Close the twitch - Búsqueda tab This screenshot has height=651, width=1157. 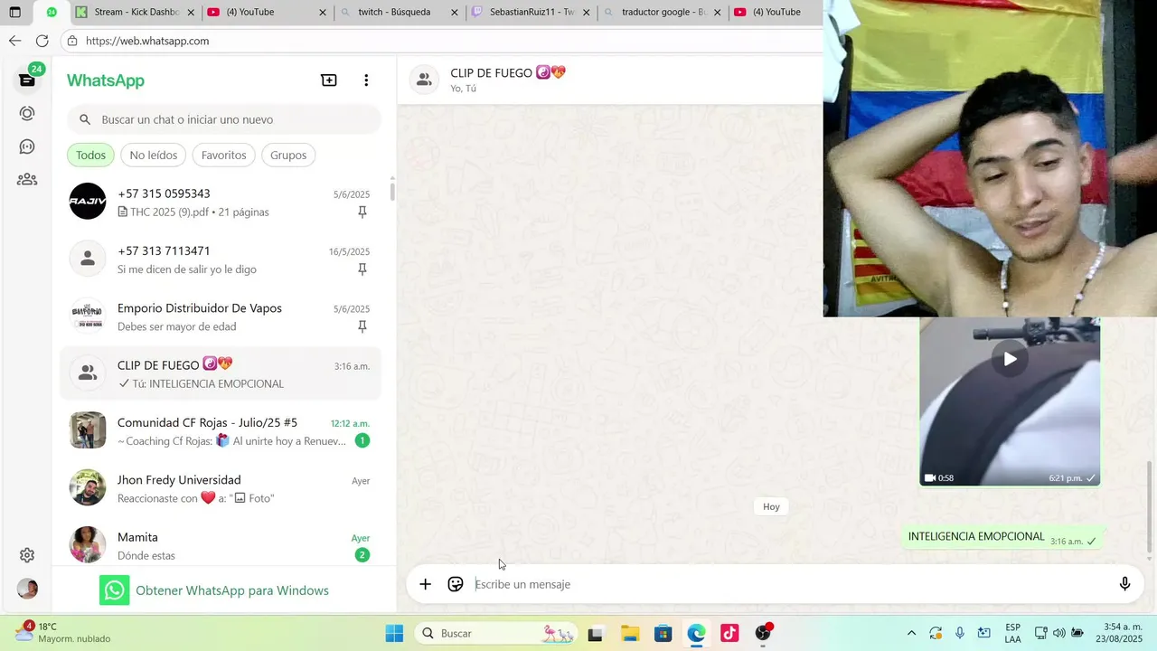pos(455,13)
